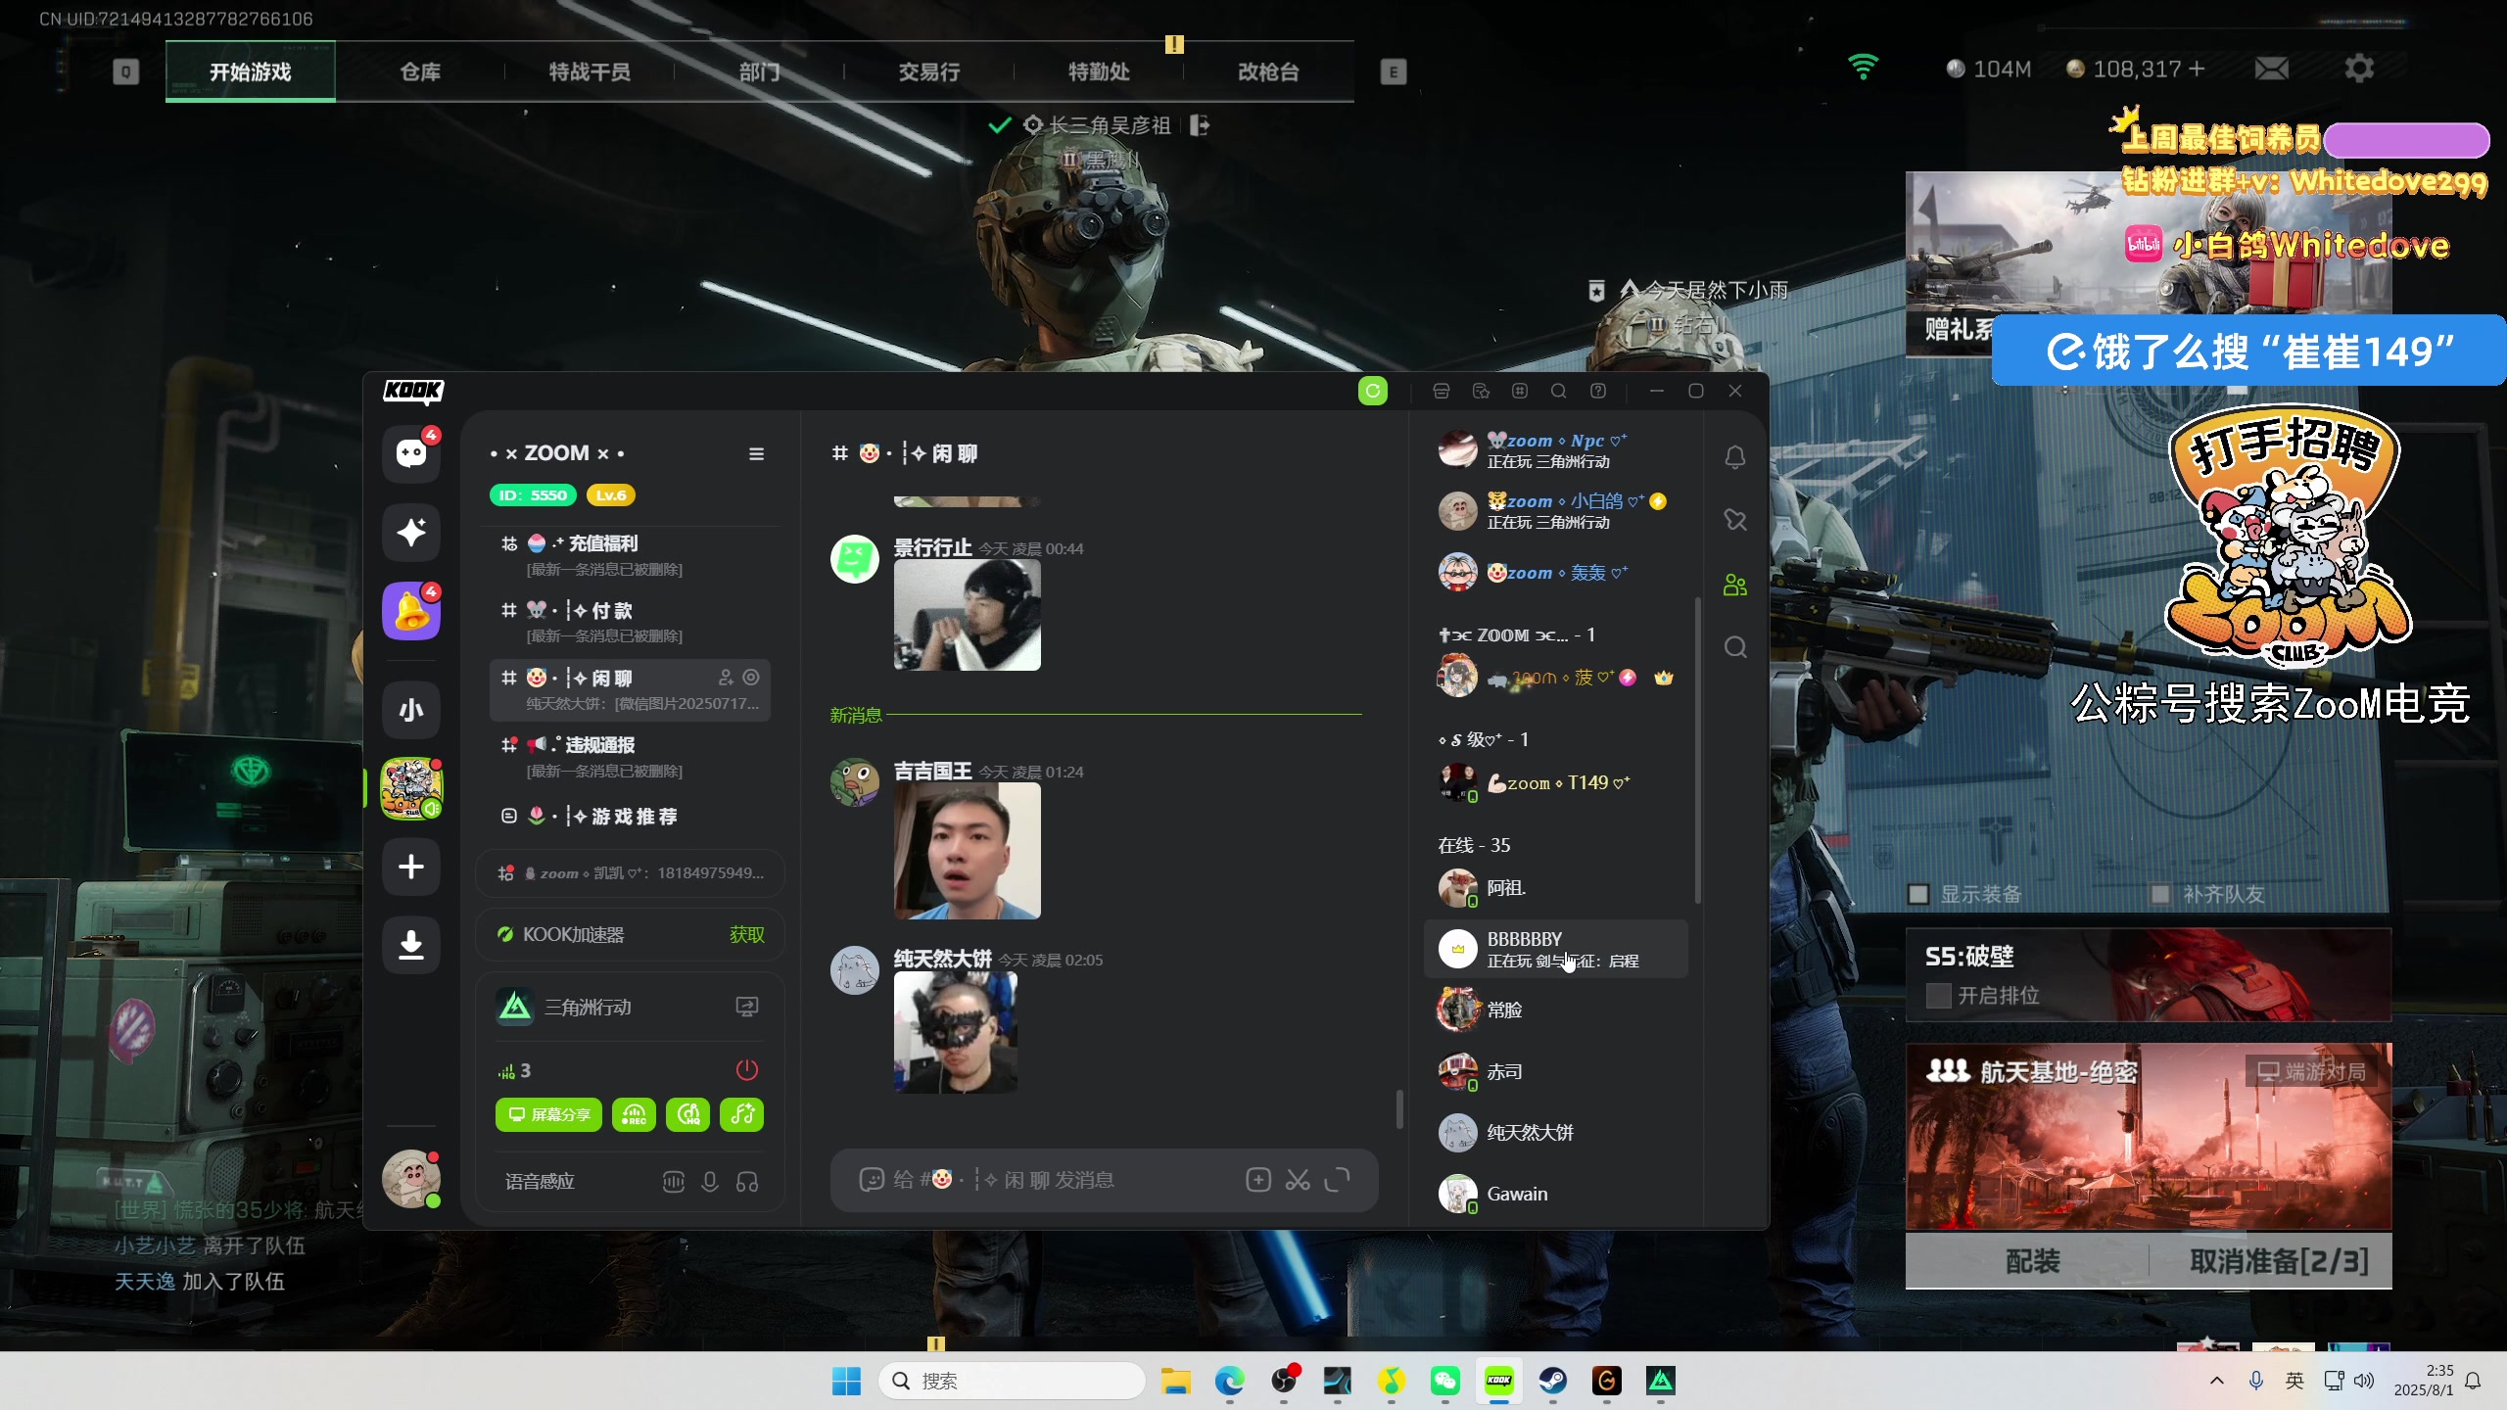The width and height of the screenshot is (2507, 1410).
Task: Open channel search magnifier icon
Action: [1735, 647]
